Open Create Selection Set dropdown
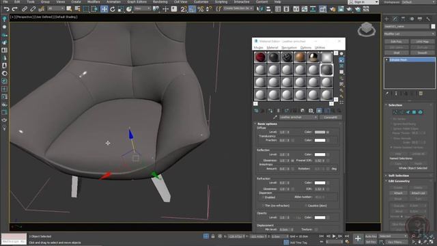437x246 pixels. point(238,9)
